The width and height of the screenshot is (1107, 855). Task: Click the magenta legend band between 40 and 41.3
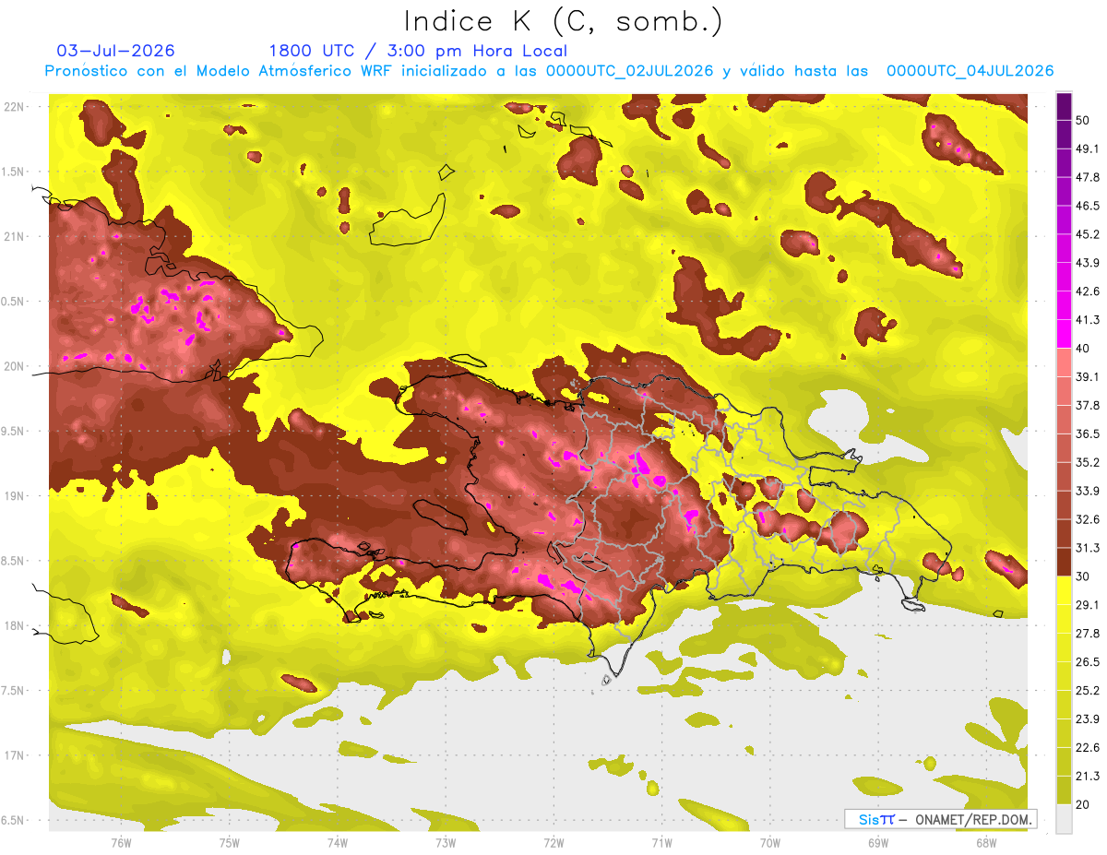coord(1064,333)
